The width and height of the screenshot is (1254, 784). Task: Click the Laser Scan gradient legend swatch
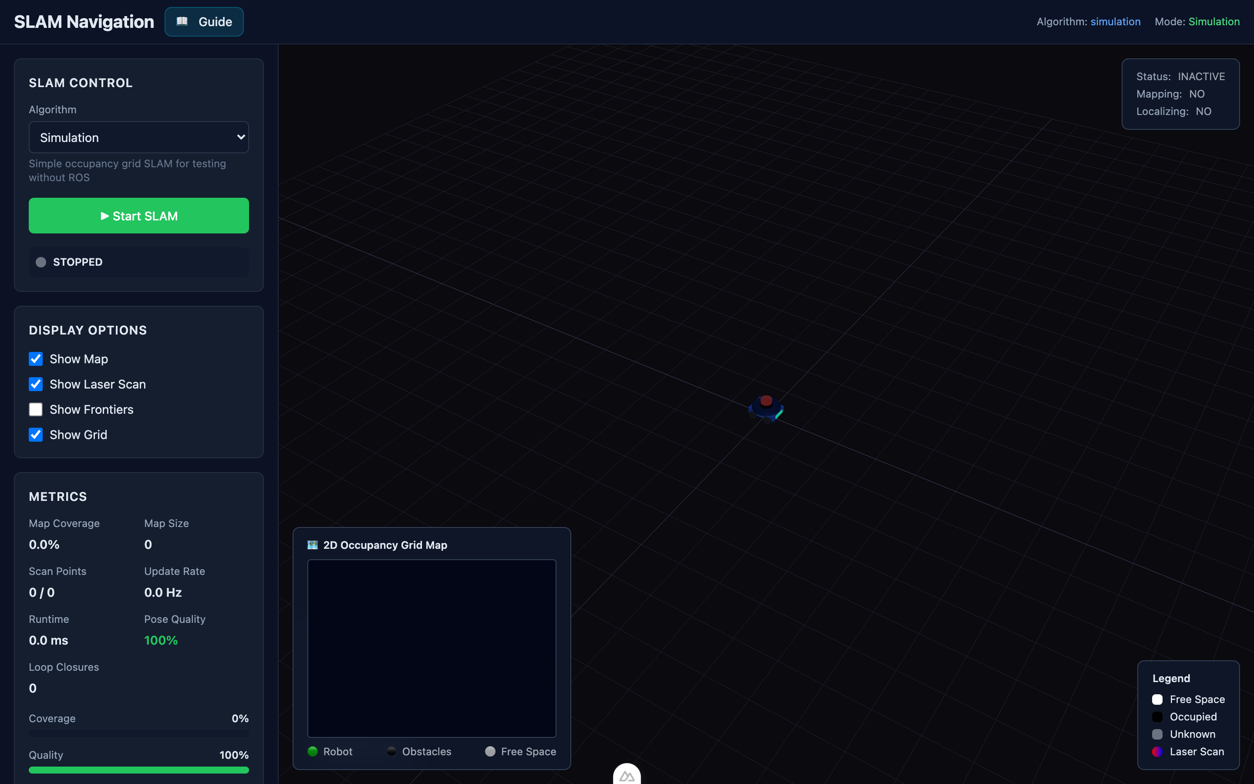(x=1157, y=752)
